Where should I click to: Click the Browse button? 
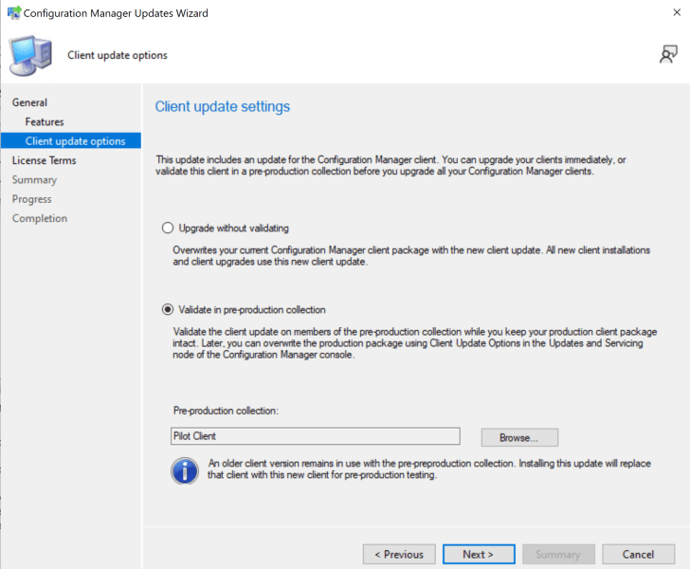[519, 438]
